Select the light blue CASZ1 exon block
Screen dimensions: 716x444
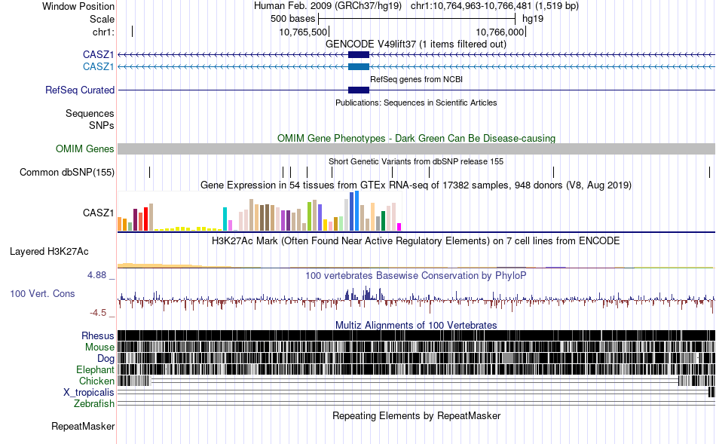[x=359, y=66]
